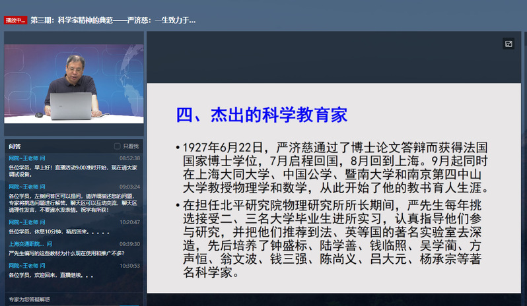
Task: Click sender name on the 08:52:38 message
Action: [x=26, y=158]
